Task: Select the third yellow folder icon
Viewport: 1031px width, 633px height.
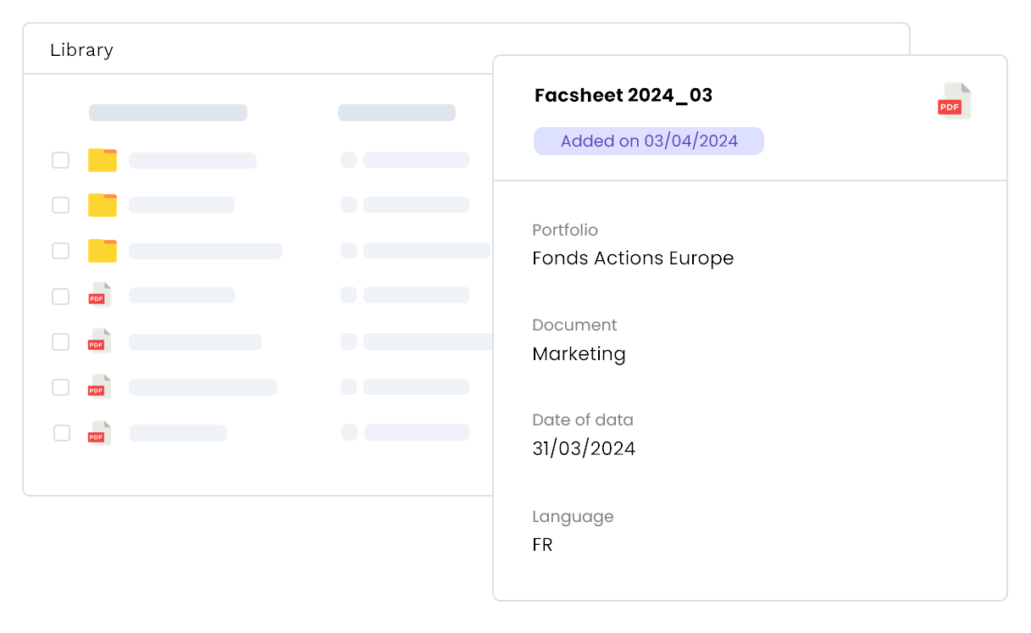Action: pyautogui.click(x=103, y=251)
